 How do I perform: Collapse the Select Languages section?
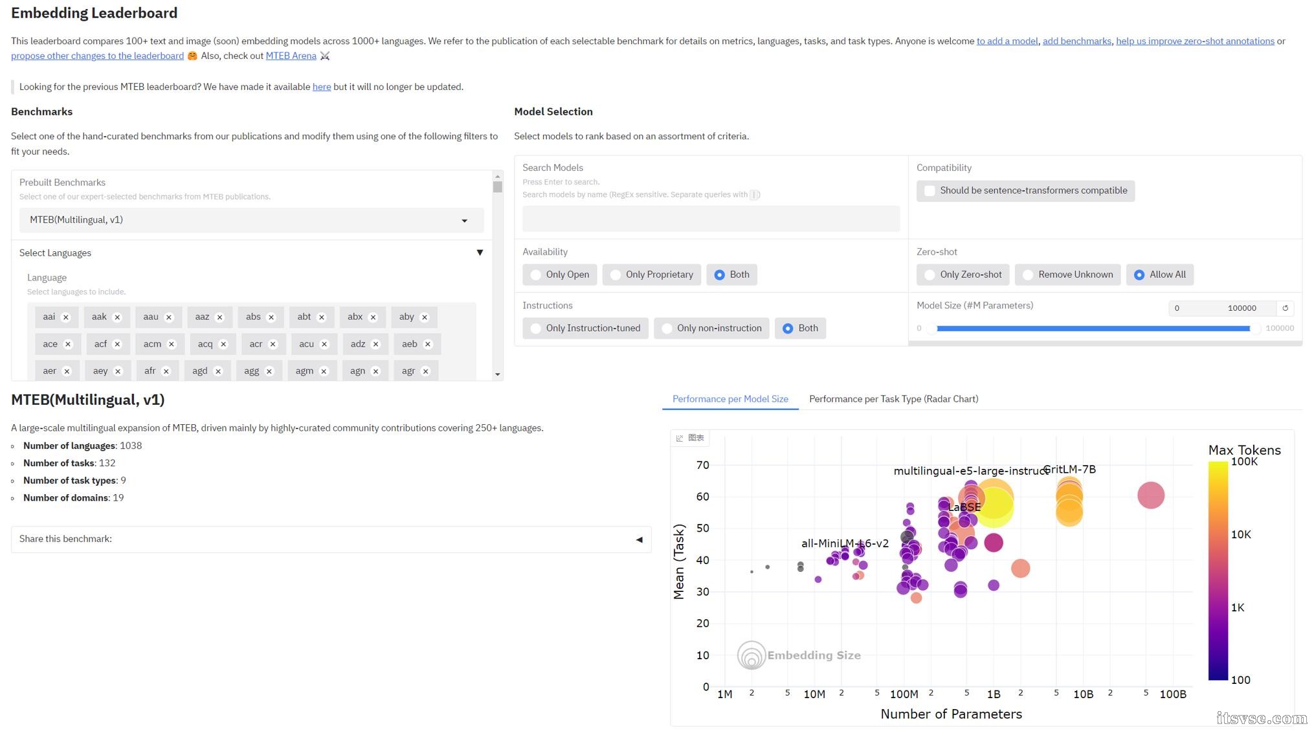click(480, 253)
